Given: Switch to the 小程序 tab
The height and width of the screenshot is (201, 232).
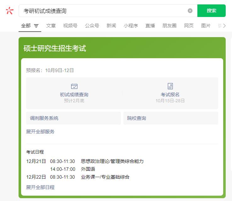Looking at the screenshot, I should (x=131, y=26).
